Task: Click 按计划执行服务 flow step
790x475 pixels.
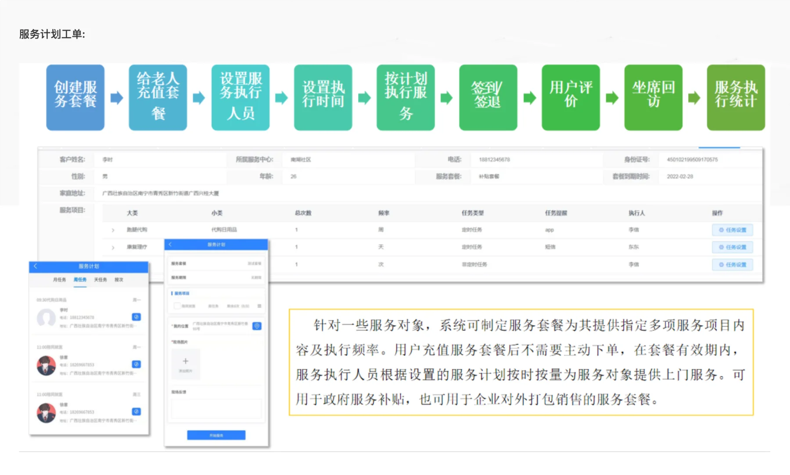Action: (x=406, y=97)
